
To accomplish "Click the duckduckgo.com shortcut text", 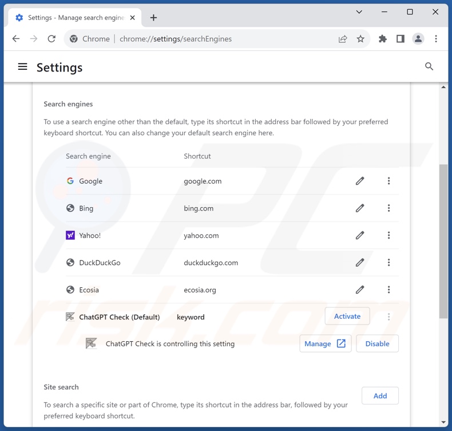I will 211,263.
